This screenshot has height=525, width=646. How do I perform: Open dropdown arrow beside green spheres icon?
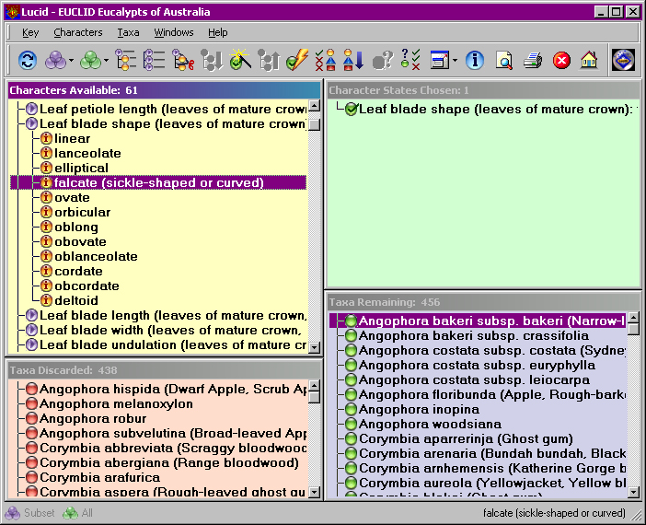(x=107, y=61)
